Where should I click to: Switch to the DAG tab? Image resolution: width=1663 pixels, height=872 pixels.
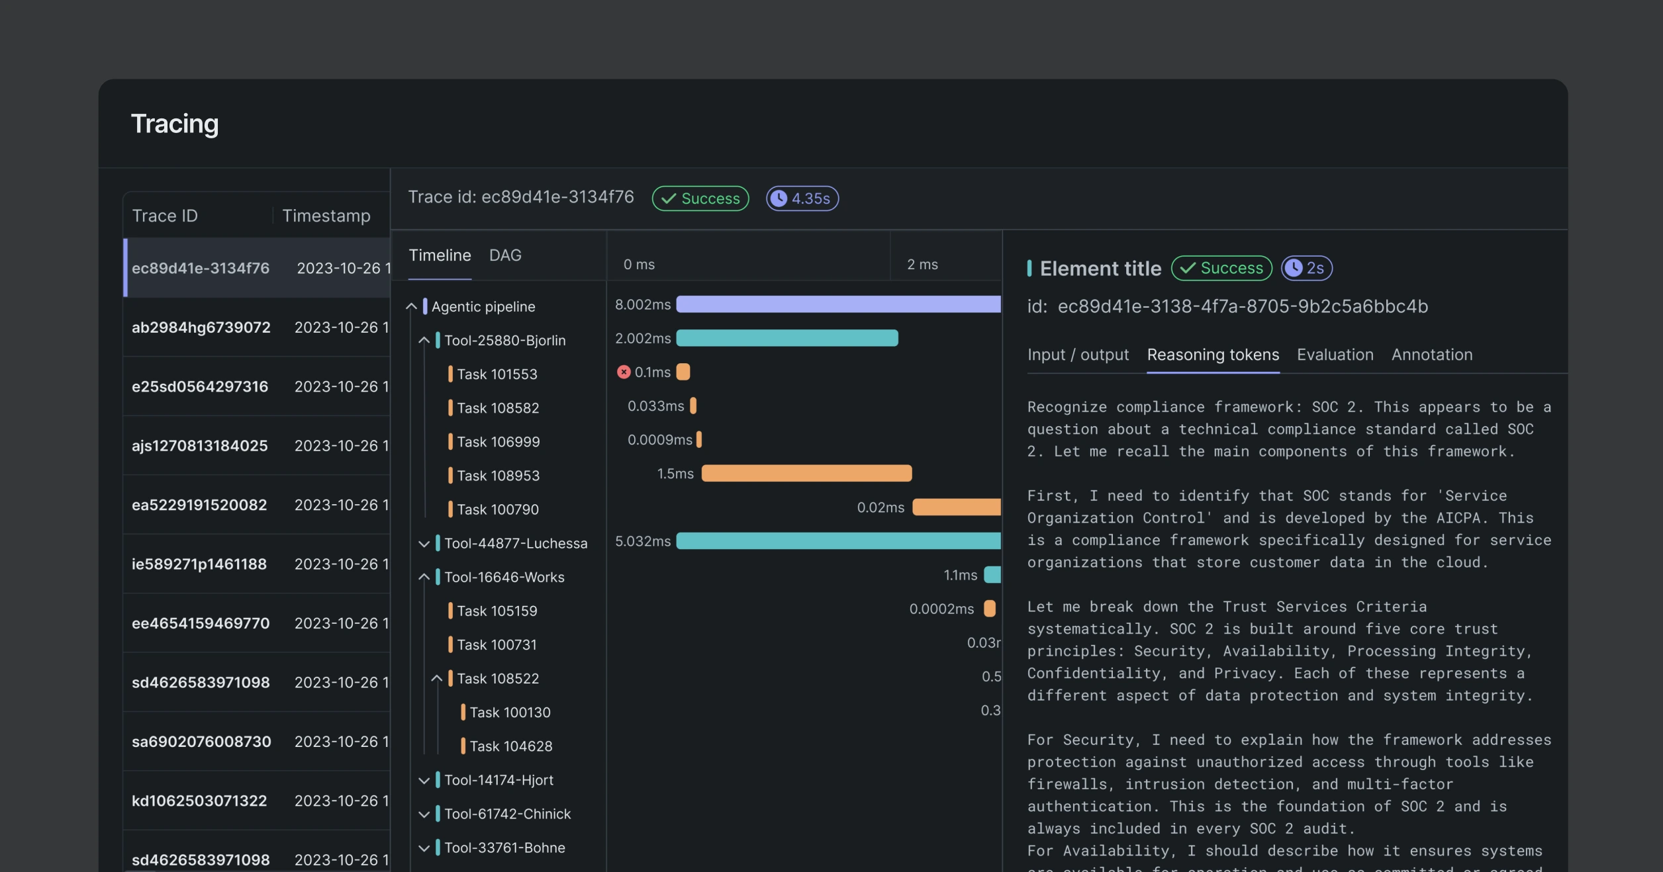[x=504, y=255]
